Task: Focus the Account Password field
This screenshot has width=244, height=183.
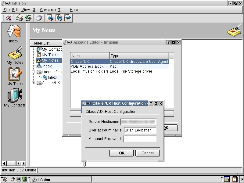Action: pos(140,139)
